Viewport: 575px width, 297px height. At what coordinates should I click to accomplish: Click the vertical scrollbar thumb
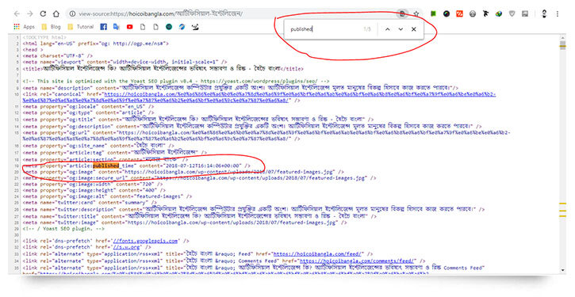pos(562,45)
